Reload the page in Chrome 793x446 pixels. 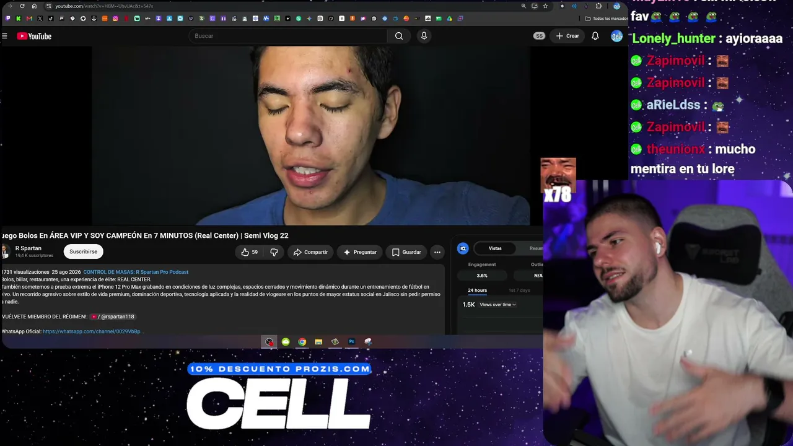tap(22, 6)
